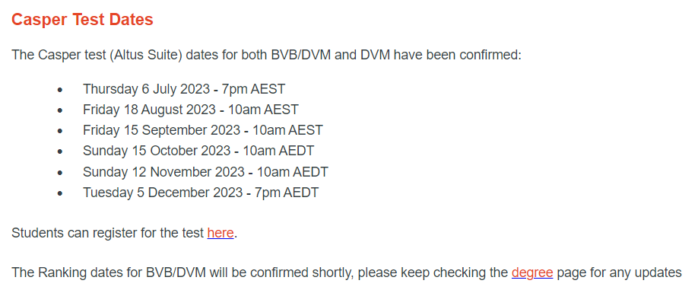Click the bullet beside Thursday 6 July
The height and width of the screenshot is (290, 698).
pyautogui.click(x=60, y=90)
